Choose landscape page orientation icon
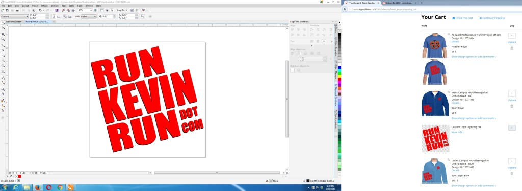 point(59,16)
